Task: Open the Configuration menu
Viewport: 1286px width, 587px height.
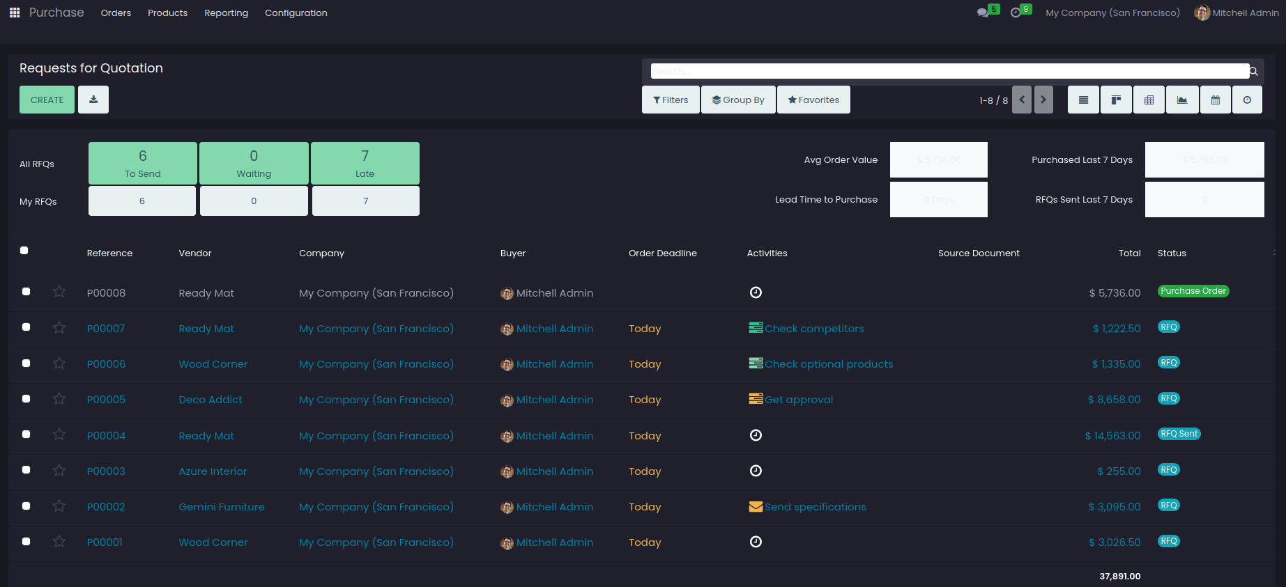Action: [296, 13]
